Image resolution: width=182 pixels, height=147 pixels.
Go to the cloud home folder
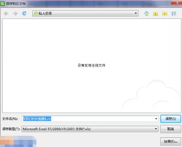147,13
